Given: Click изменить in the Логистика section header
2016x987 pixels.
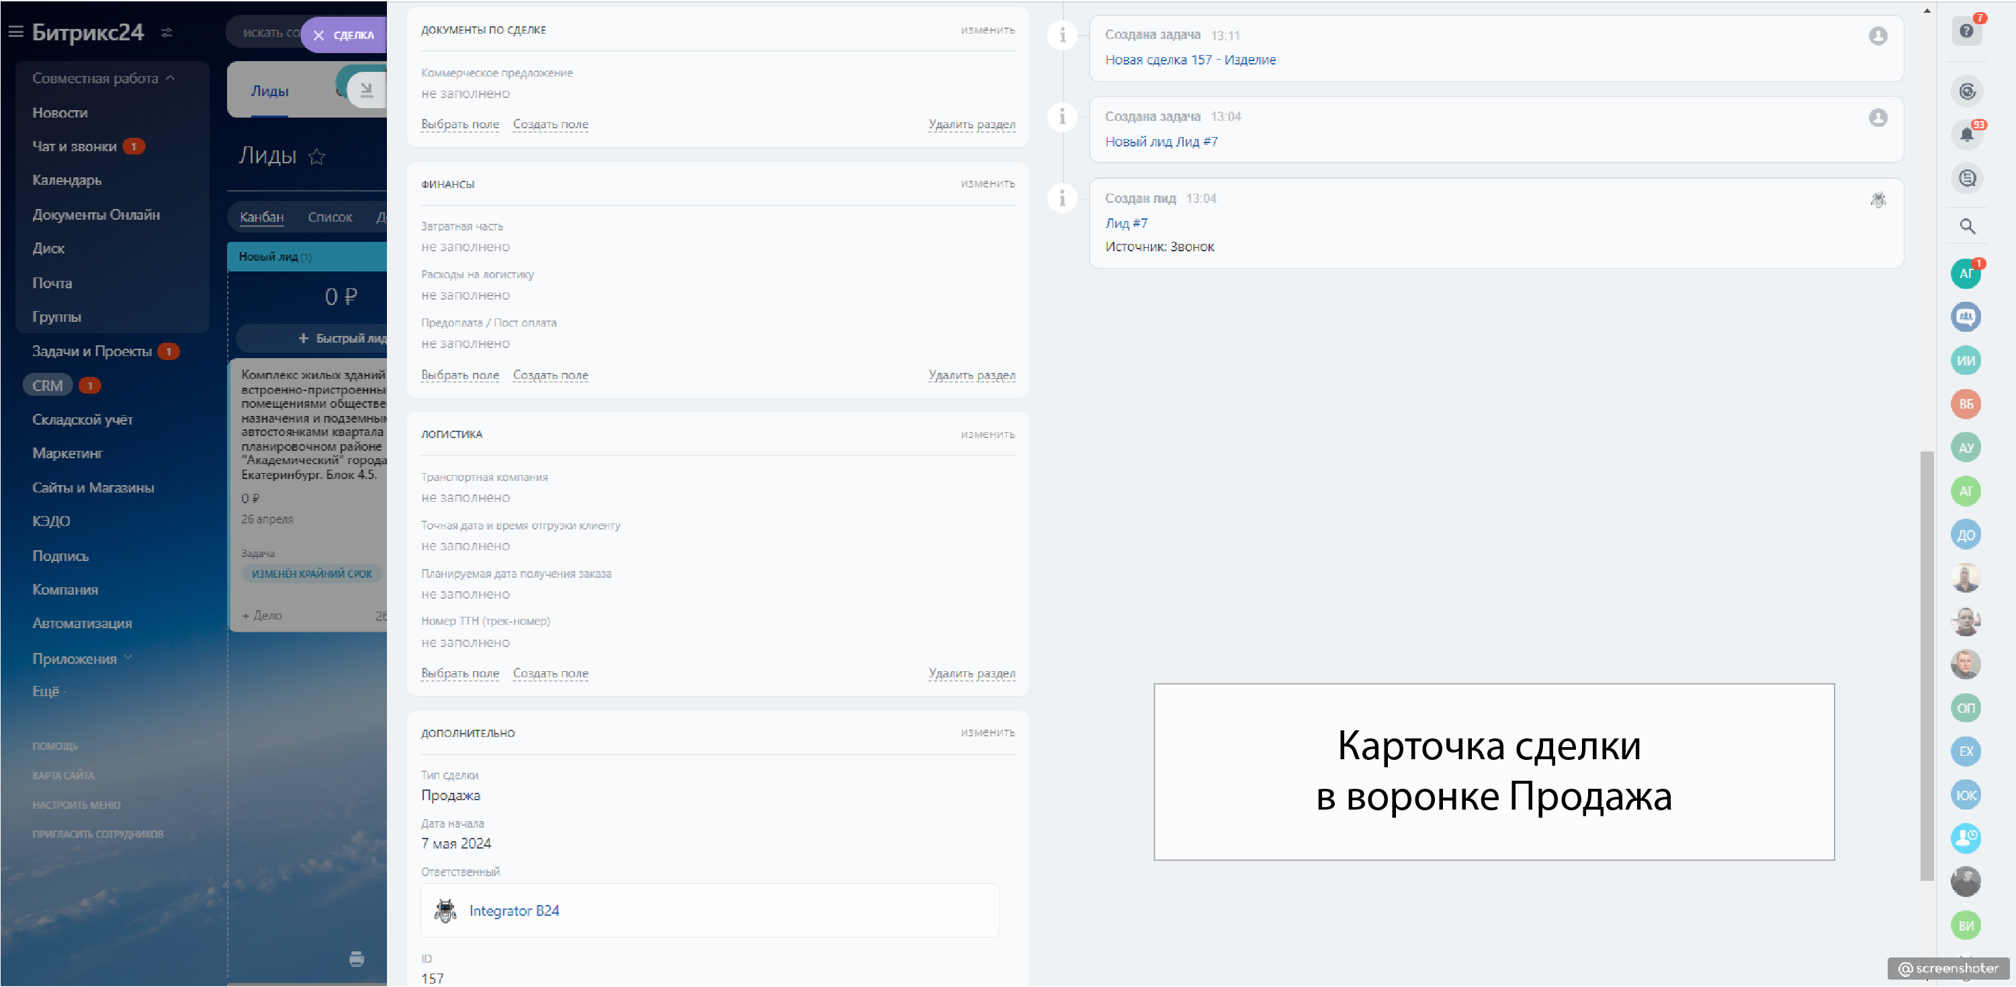Looking at the screenshot, I should pyautogui.click(x=988, y=435).
